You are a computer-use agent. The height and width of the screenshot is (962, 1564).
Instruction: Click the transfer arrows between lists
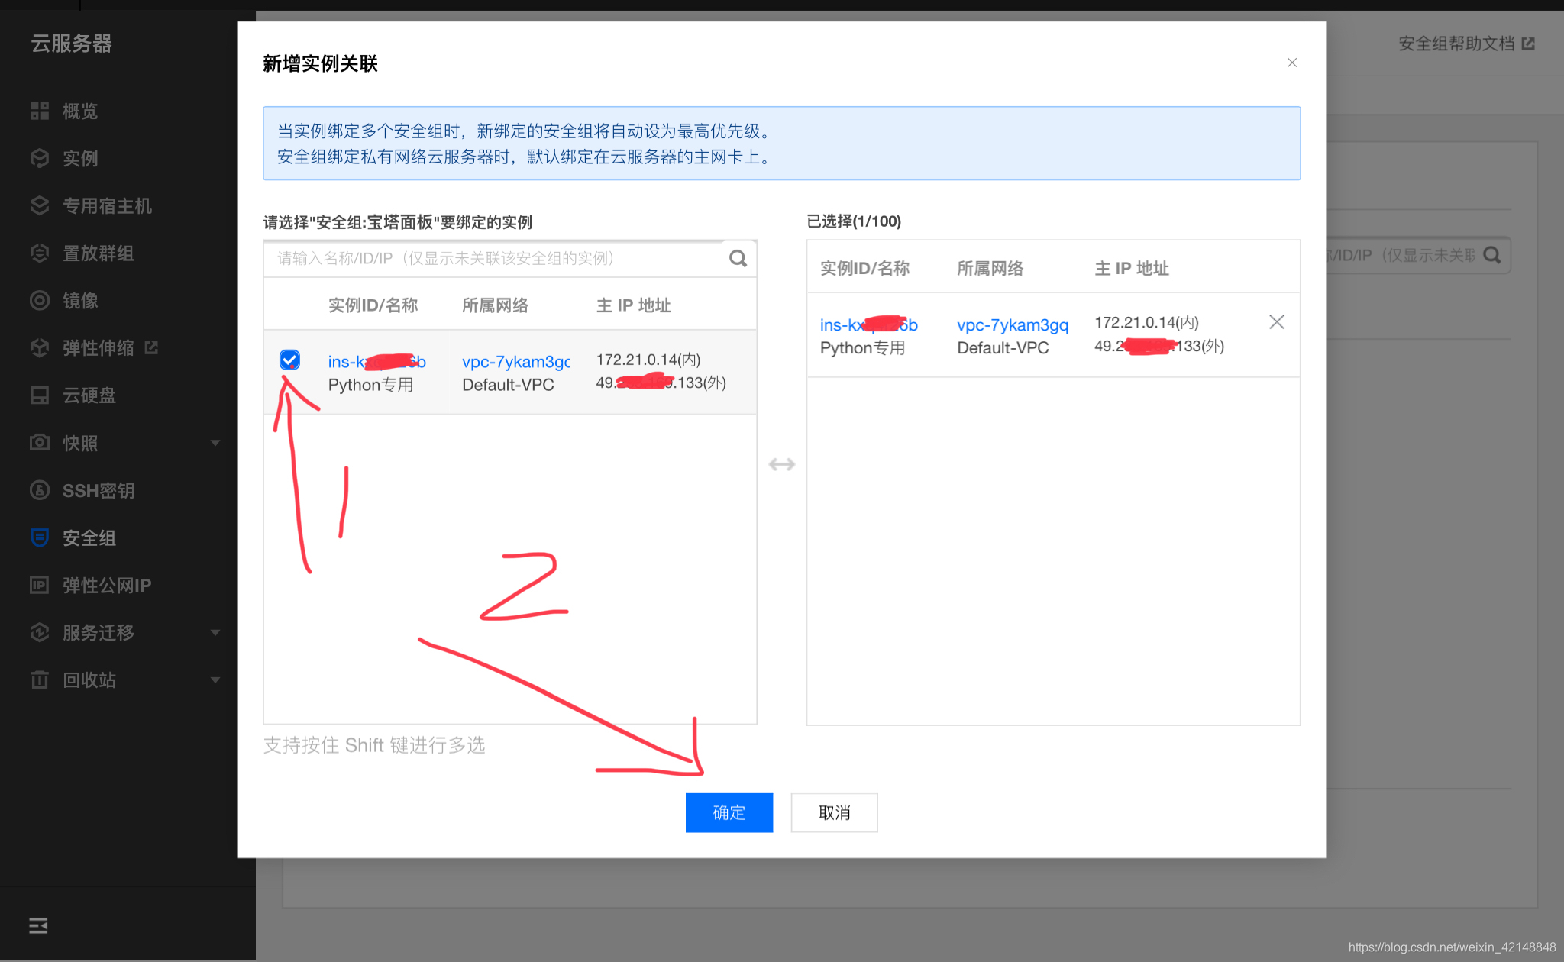click(781, 464)
